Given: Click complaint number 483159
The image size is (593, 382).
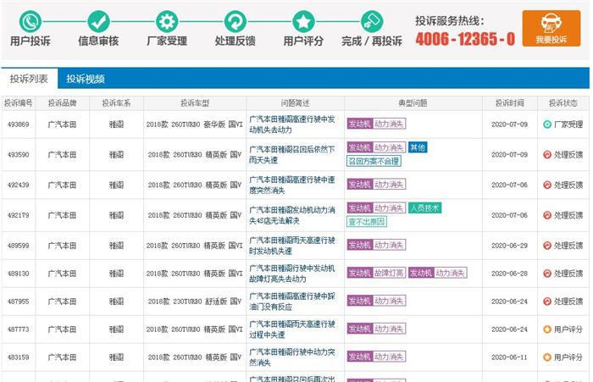Looking at the screenshot, I should coord(18,357).
